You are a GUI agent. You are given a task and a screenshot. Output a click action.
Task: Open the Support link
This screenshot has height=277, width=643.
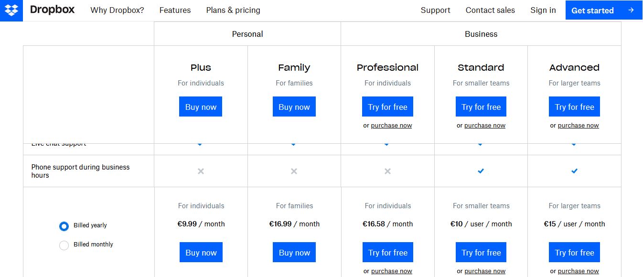pos(435,10)
